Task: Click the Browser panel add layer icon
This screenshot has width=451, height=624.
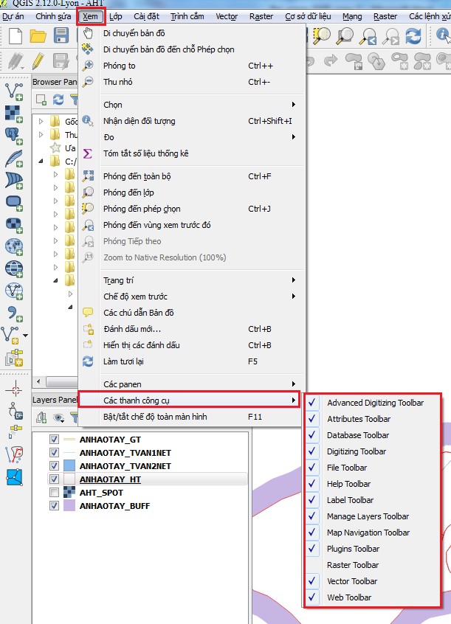Action: click(x=41, y=100)
